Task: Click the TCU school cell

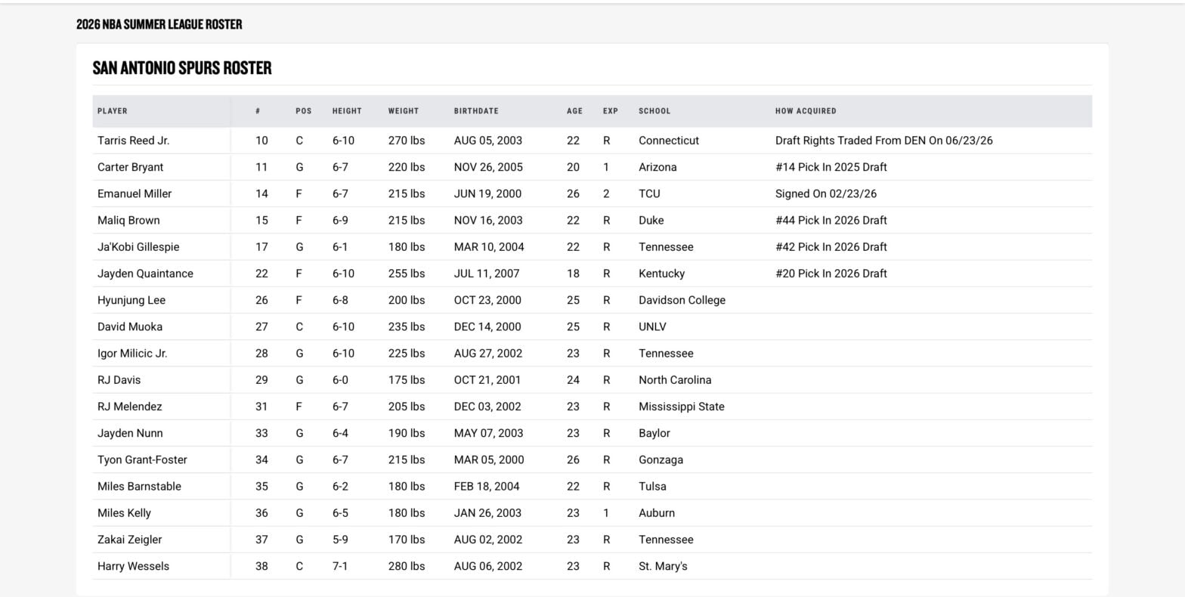Action: coord(649,193)
